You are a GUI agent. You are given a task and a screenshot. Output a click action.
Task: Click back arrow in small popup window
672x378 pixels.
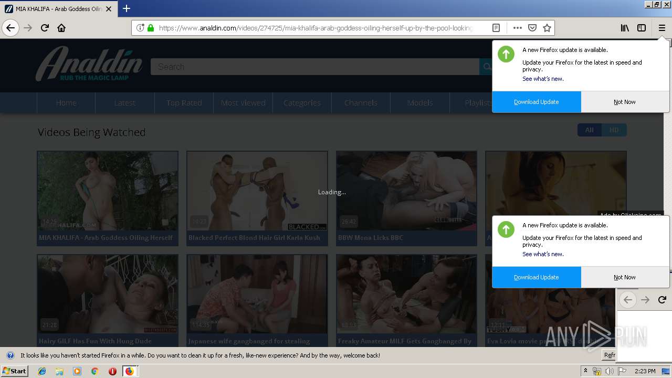[628, 300]
